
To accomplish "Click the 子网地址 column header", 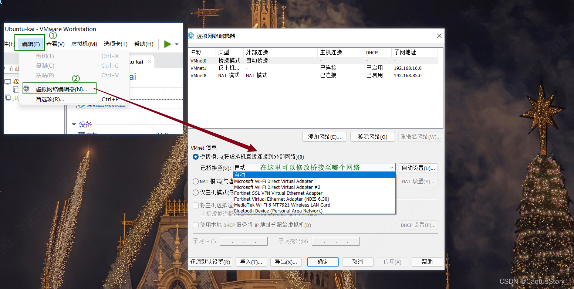I will pos(415,52).
